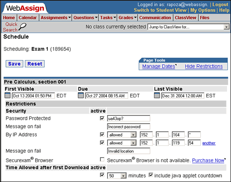
Task: Click the First Visible date field
Action: [33, 96]
